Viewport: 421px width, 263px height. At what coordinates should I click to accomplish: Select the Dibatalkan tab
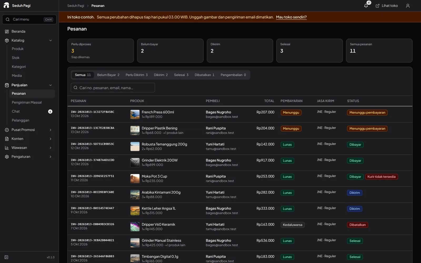204,75
